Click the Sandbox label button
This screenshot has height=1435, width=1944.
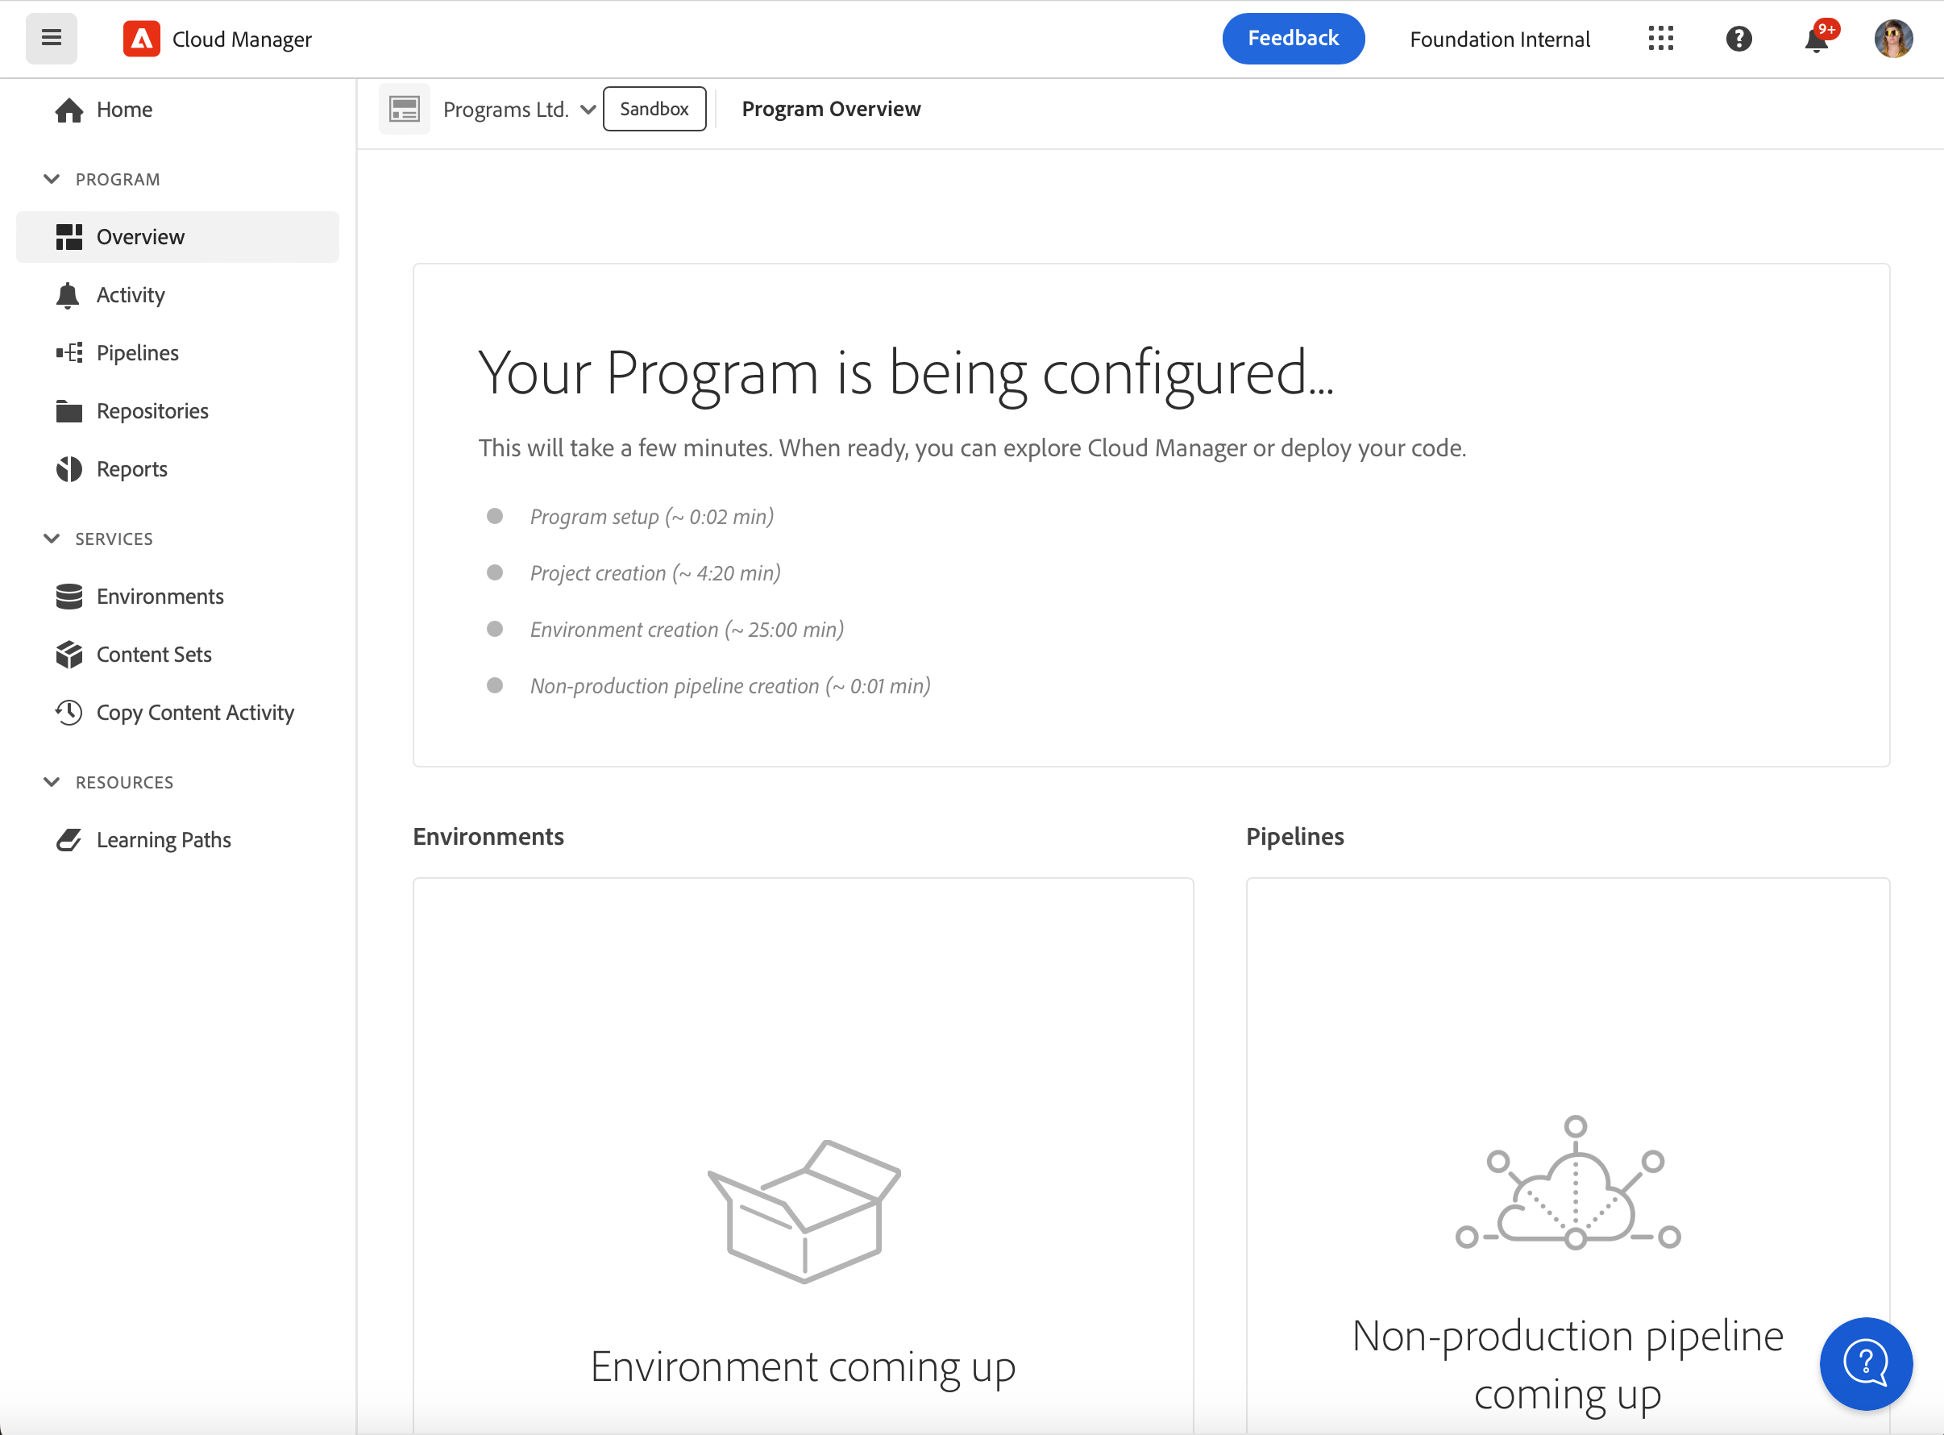tap(654, 110)
